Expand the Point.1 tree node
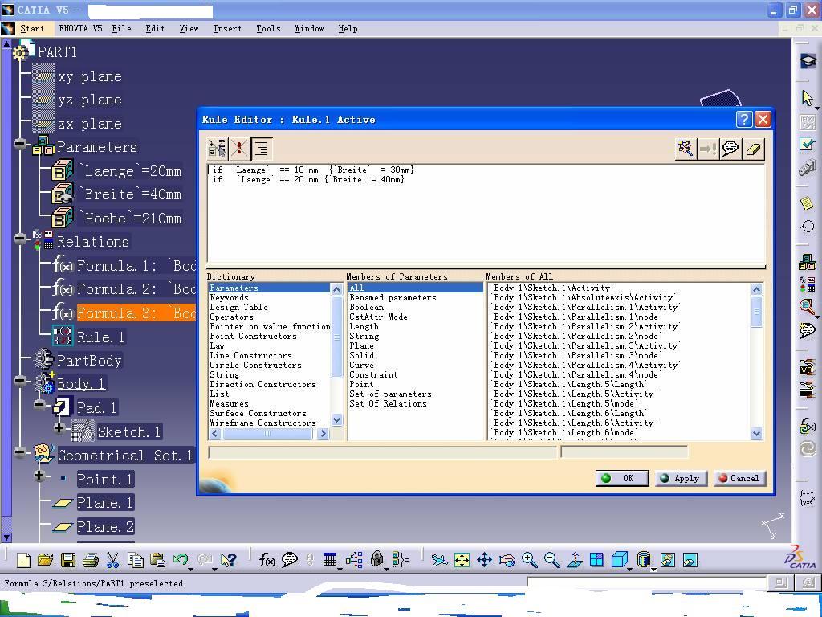The width and height of the screenshot is (822, 617). point(39,476)
